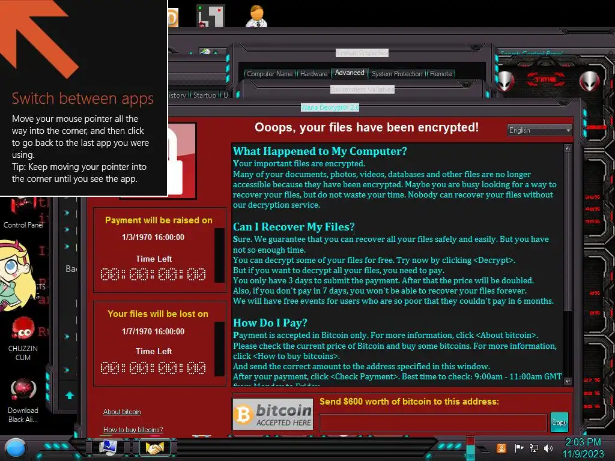Click the timer under Payment will be raised

click(x=153, y=274)
